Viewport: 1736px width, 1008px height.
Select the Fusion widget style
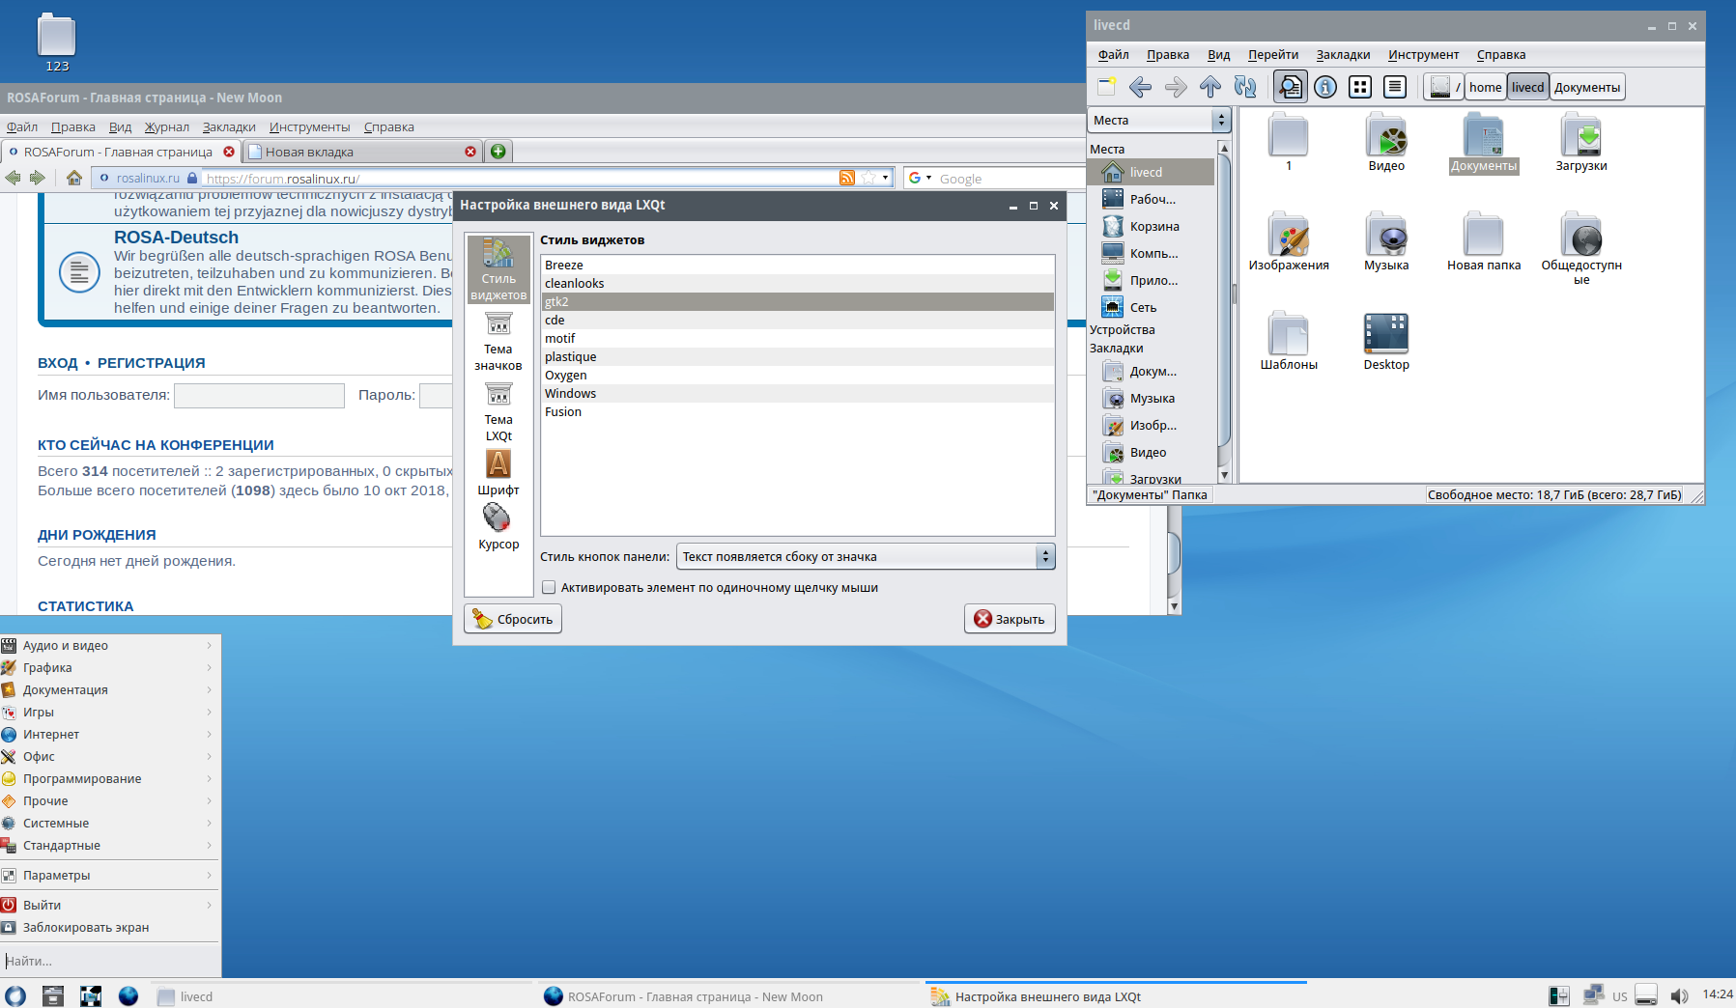563,412
